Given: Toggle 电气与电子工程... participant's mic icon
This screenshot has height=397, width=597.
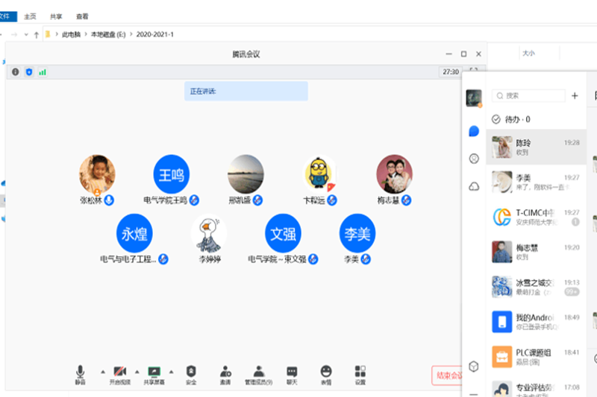Looking at the screenshot, I should tap(163, 258).
